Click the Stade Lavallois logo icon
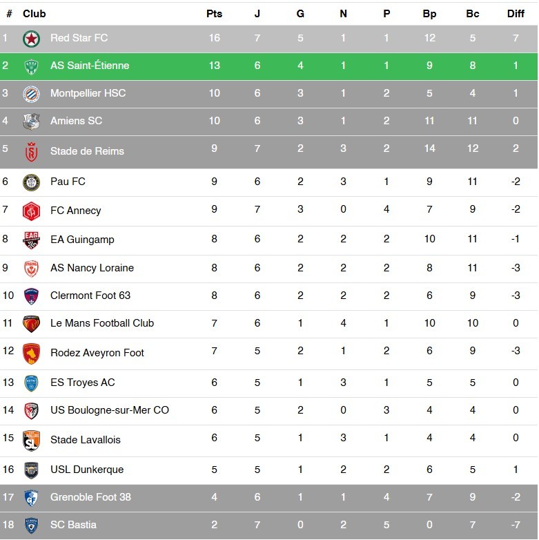Screen dimensions: 539x540 (31, 440)
